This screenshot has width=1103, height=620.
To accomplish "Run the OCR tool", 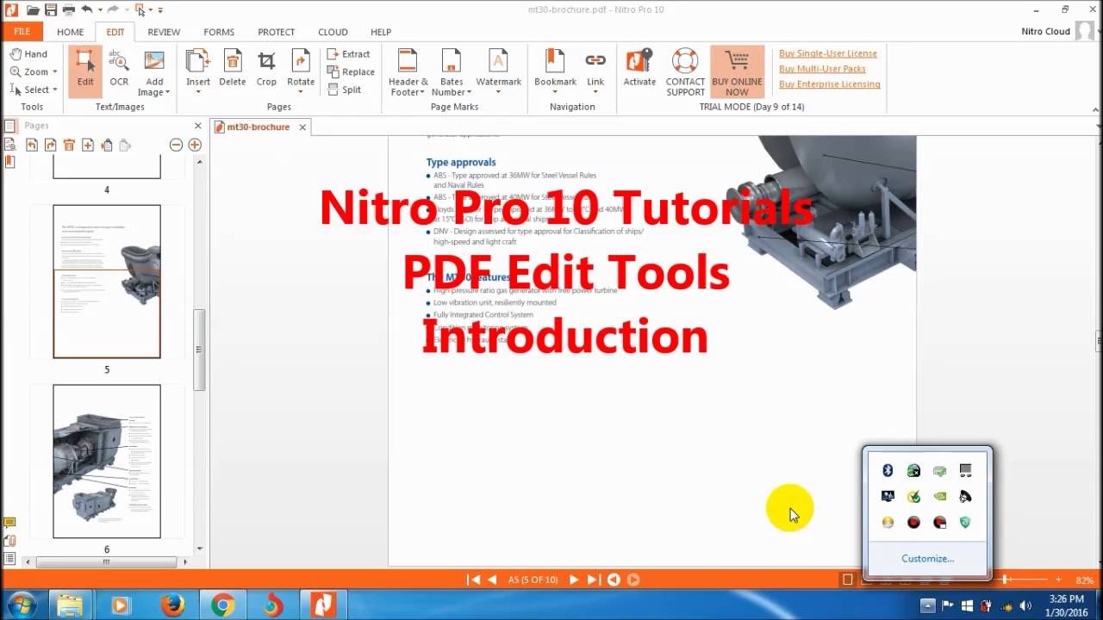I will click(x=119, y=70).
